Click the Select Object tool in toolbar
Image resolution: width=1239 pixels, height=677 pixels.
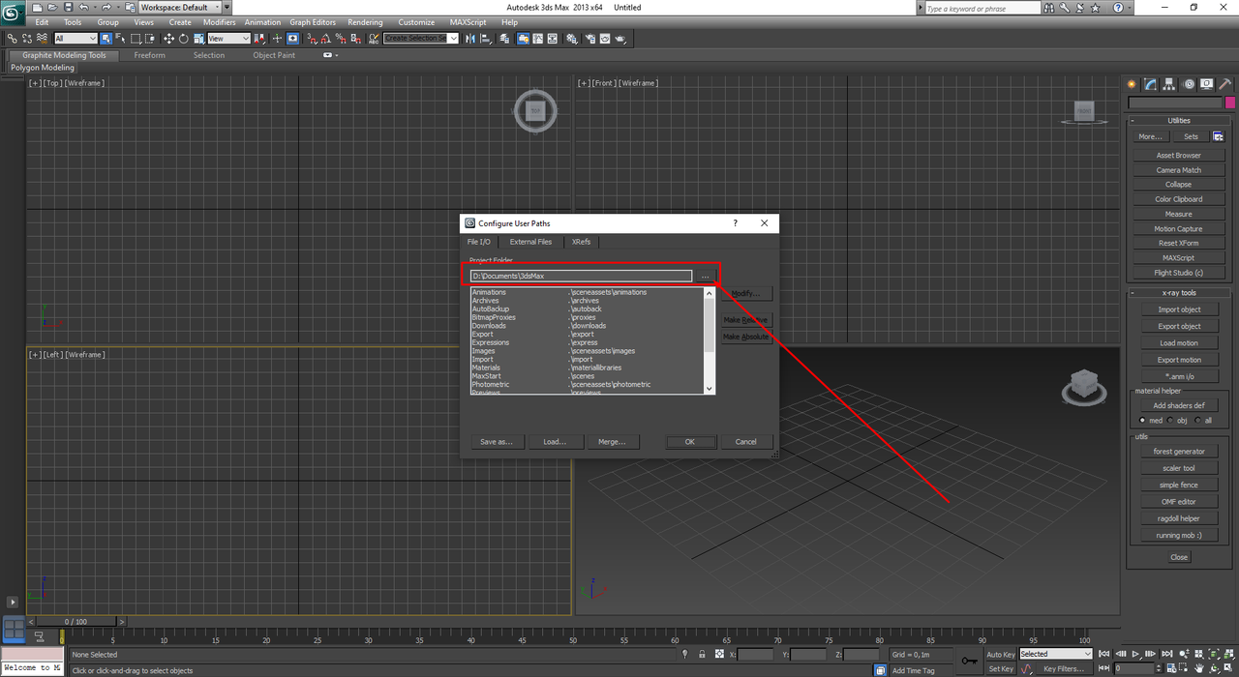pyautogui.click(x=106, y=39)
